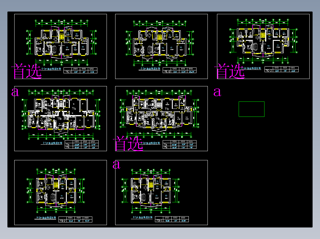
Task: Select the D-1 apartment floor plan drawing
Action: tap(151, 190)
